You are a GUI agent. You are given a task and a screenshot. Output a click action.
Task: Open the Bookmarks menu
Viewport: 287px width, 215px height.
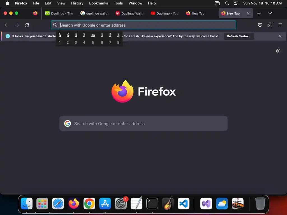click(x=98, y=3)
